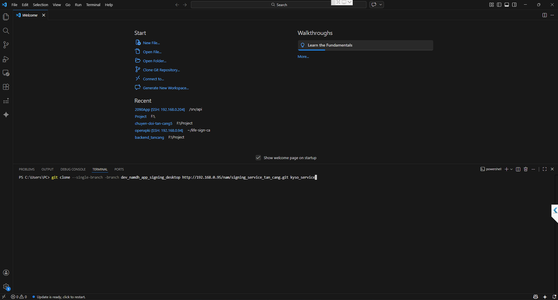Toggle the bottom panel layout button

[x=507, y=5]
